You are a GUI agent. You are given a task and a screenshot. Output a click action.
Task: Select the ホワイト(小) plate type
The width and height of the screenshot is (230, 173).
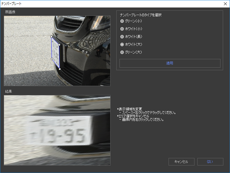pyautogui.click(x=122, y=29)
